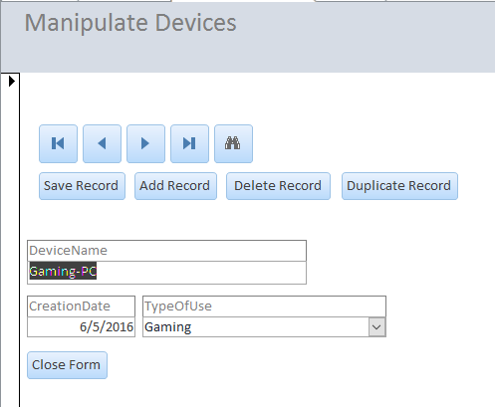Viewport: 495px width, 407px height.
Task: Click the Manipulate Devices form title
Action: [x=130, y=23]
